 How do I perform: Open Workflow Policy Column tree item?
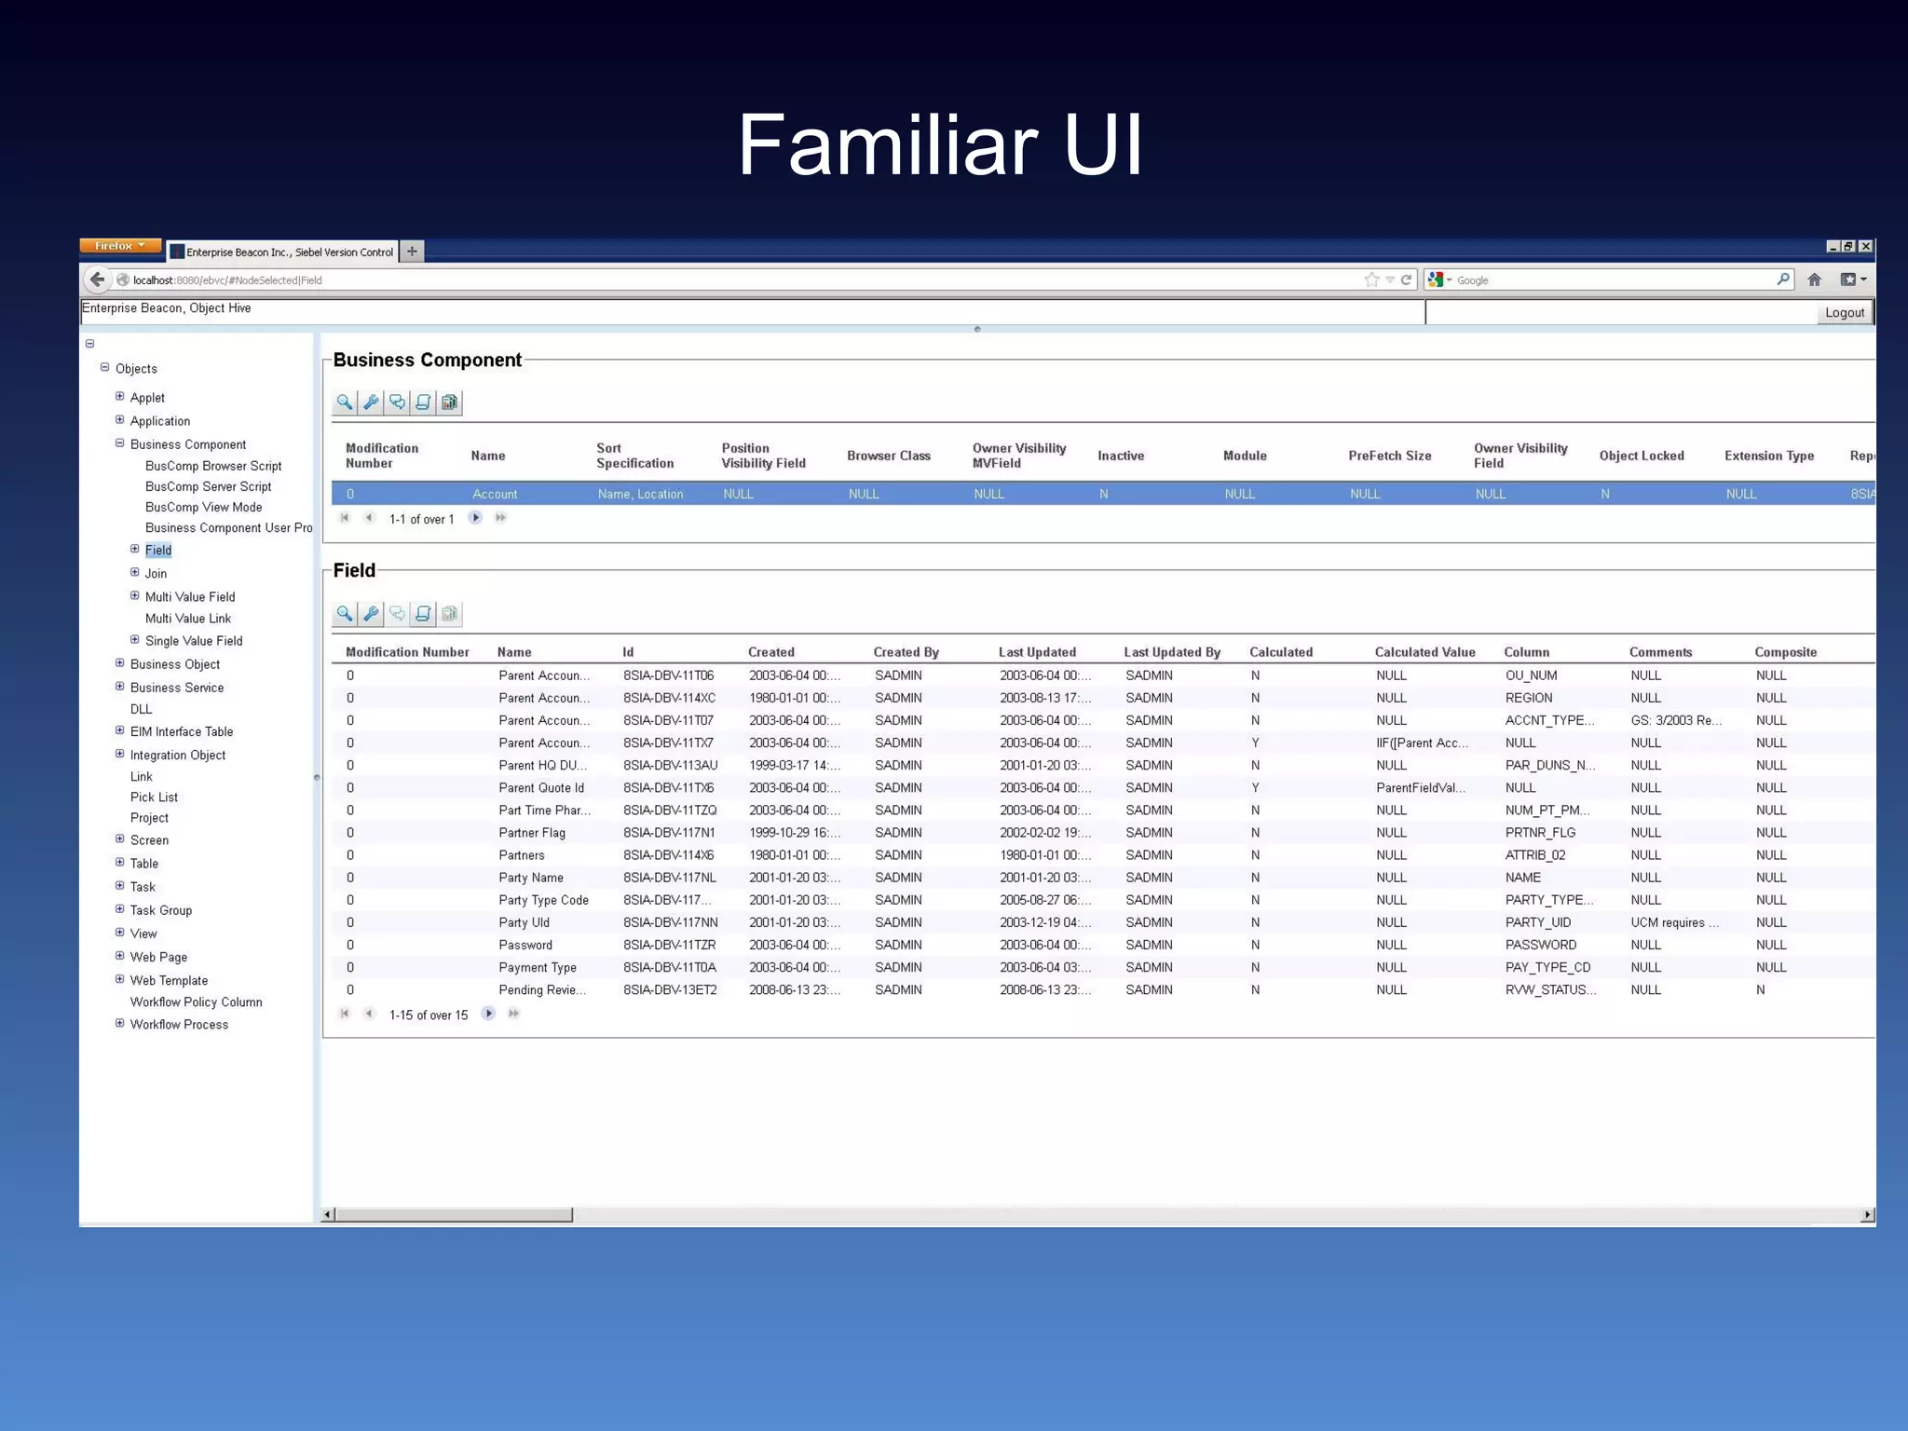(x=196, y=1002)
